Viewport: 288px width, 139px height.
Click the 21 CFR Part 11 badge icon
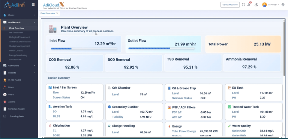(x=5, y=80)
